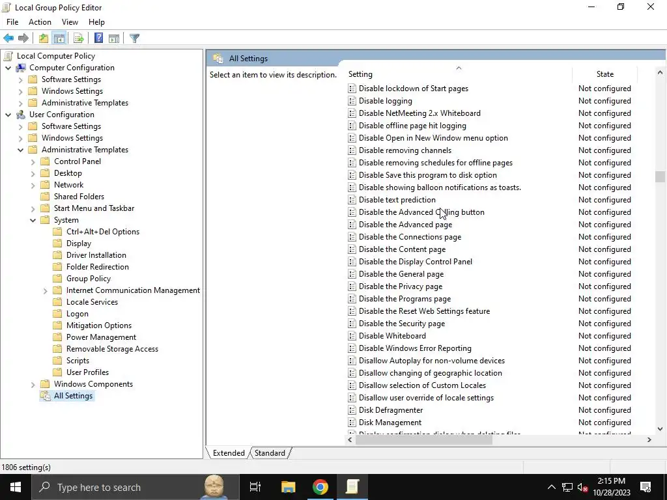667x500 pixels.
Task: Open Help via the blue question mark icon
Action: (99, 38)
